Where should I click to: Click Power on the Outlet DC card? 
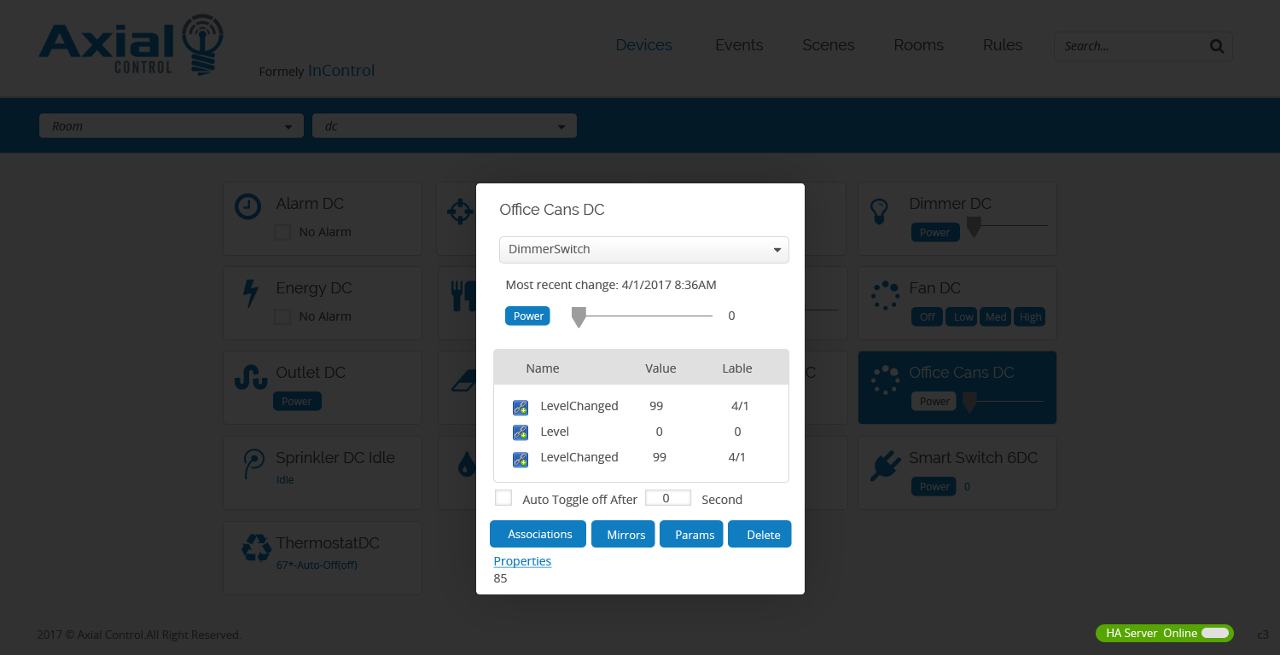pos(297,401)
